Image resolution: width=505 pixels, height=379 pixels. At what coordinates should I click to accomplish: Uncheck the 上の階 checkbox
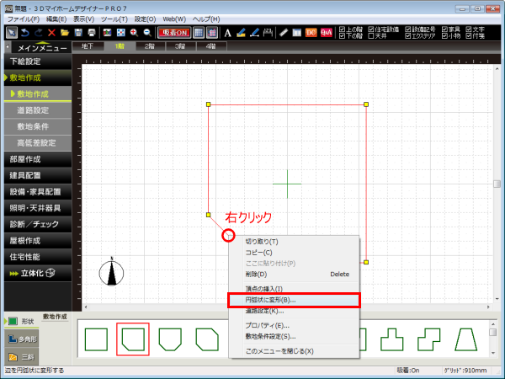[341, 28]
